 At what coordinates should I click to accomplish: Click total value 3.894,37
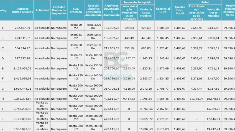pyautogui.click(x=213, y=58)
